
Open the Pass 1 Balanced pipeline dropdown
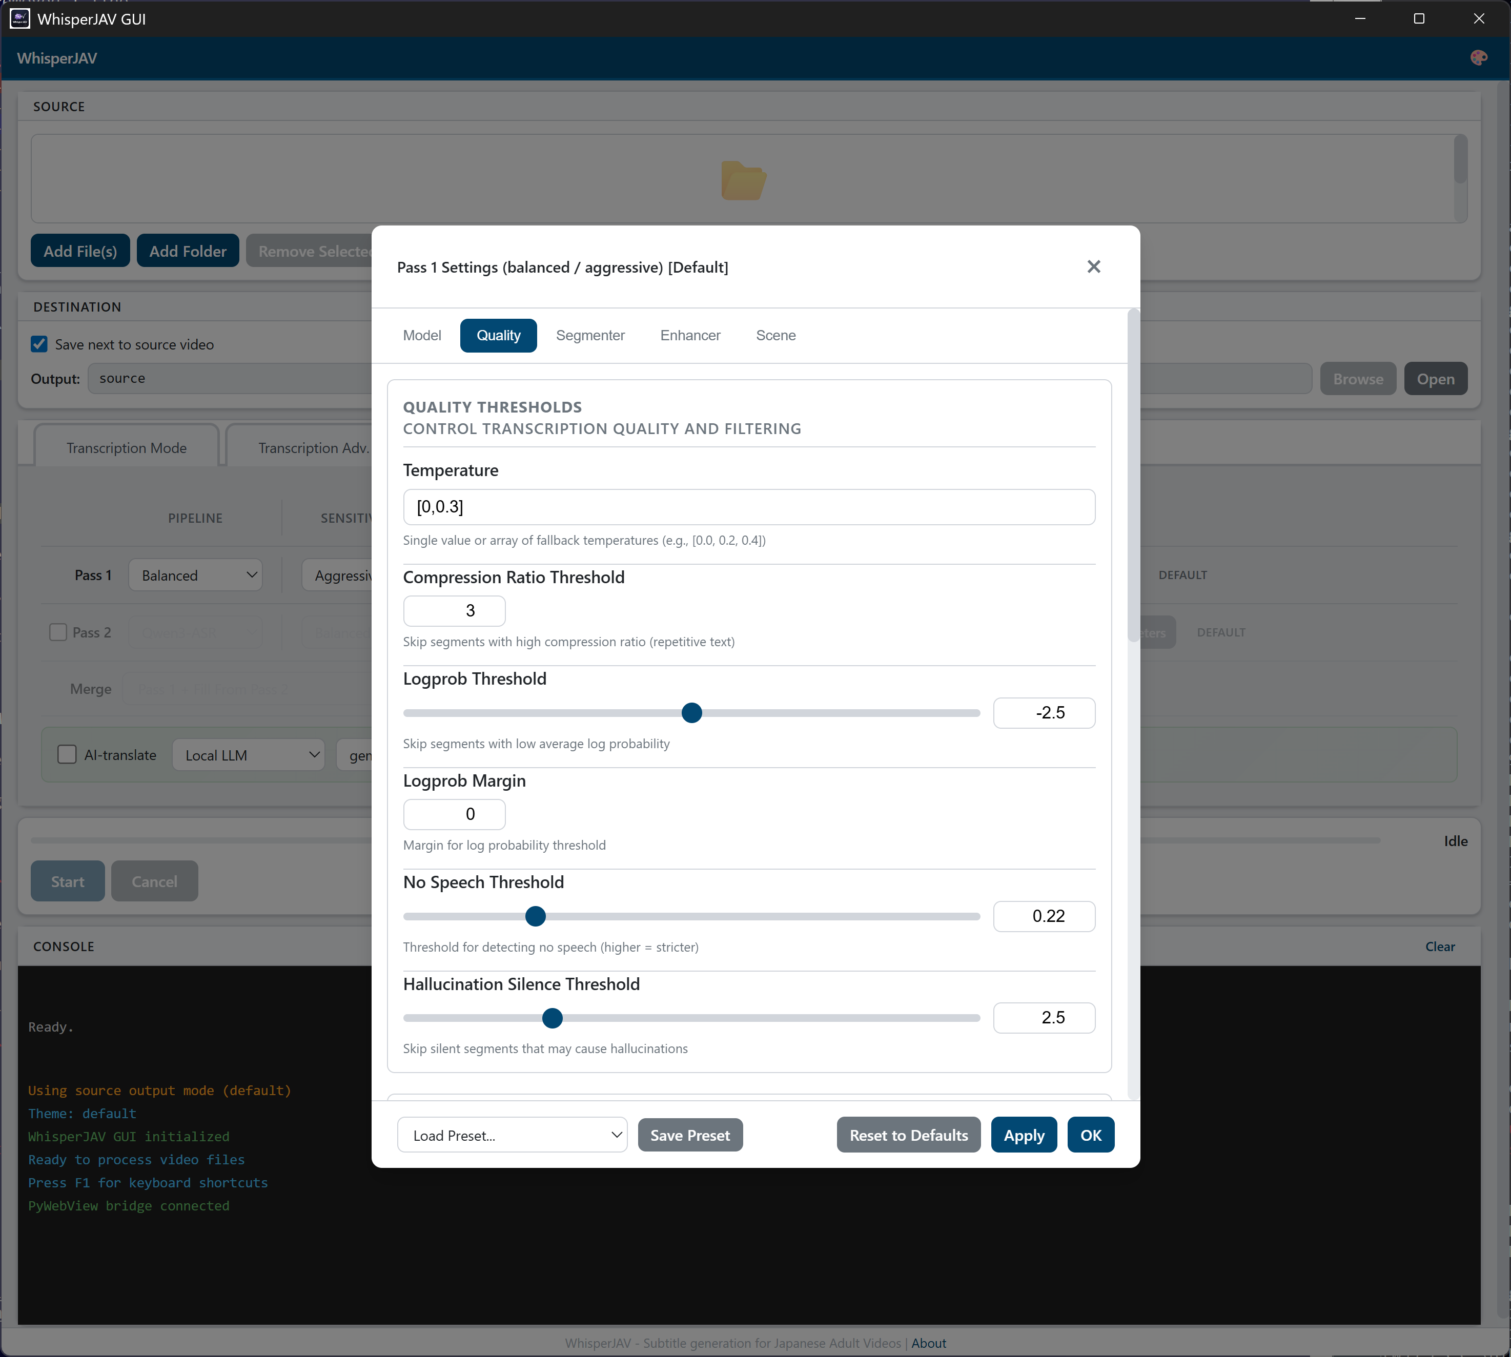[195, 574]
